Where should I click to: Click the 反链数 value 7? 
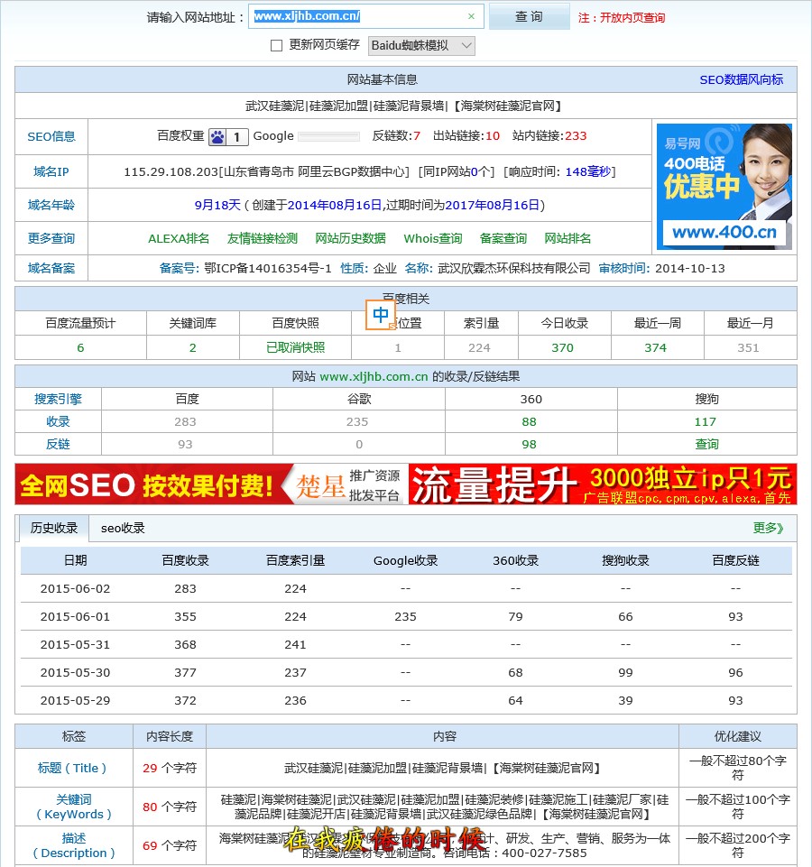pos(417,136)
